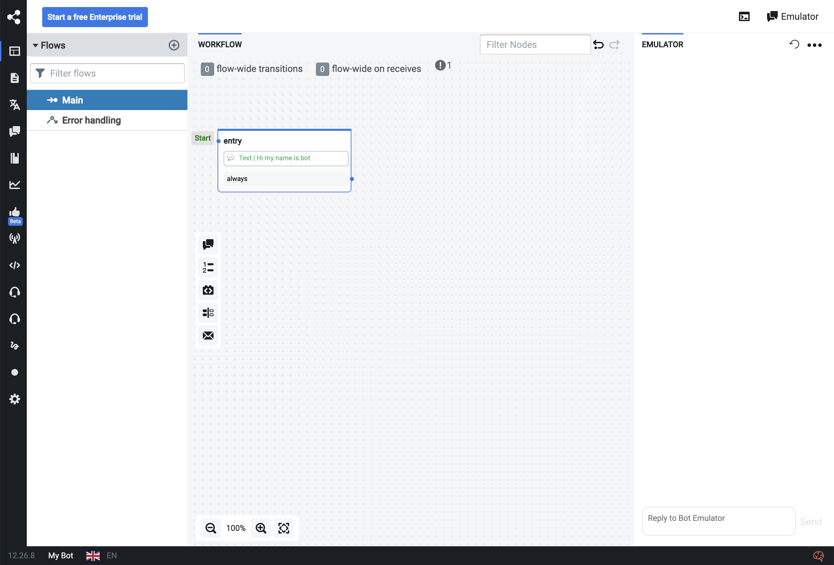Zoom in the workflow canvas
Image resolution: width=834 pixels, height=565 pixels.
click(x=261, y=528)
